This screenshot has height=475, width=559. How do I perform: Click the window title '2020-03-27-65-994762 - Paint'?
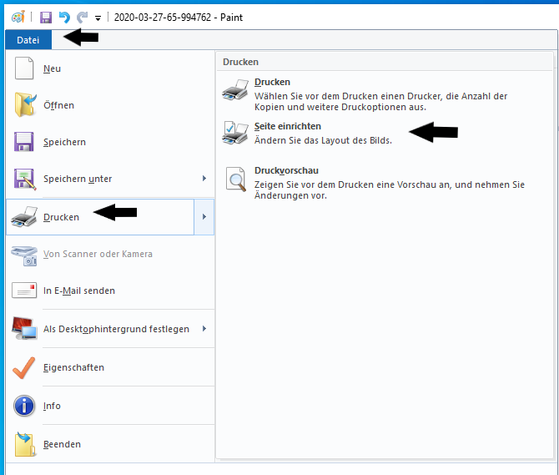pos(179,18)
